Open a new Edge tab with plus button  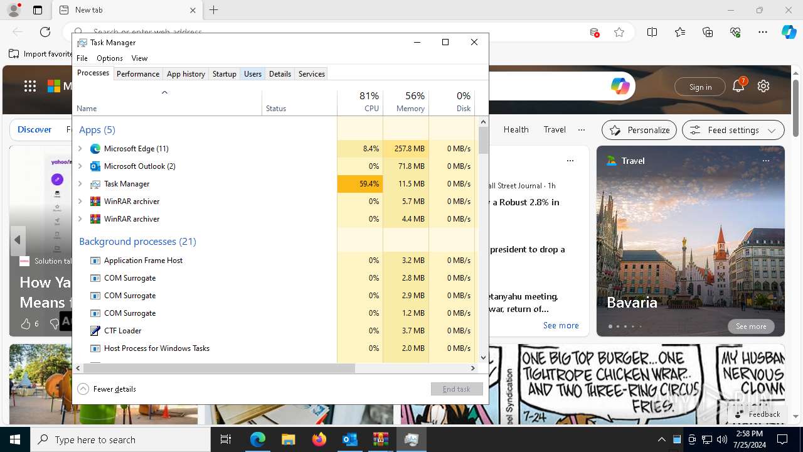pyautogui.click(x=214, y=10)
